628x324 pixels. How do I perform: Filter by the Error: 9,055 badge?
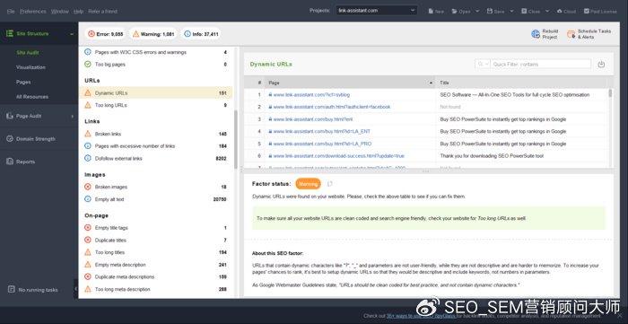(x=106, y=34)
